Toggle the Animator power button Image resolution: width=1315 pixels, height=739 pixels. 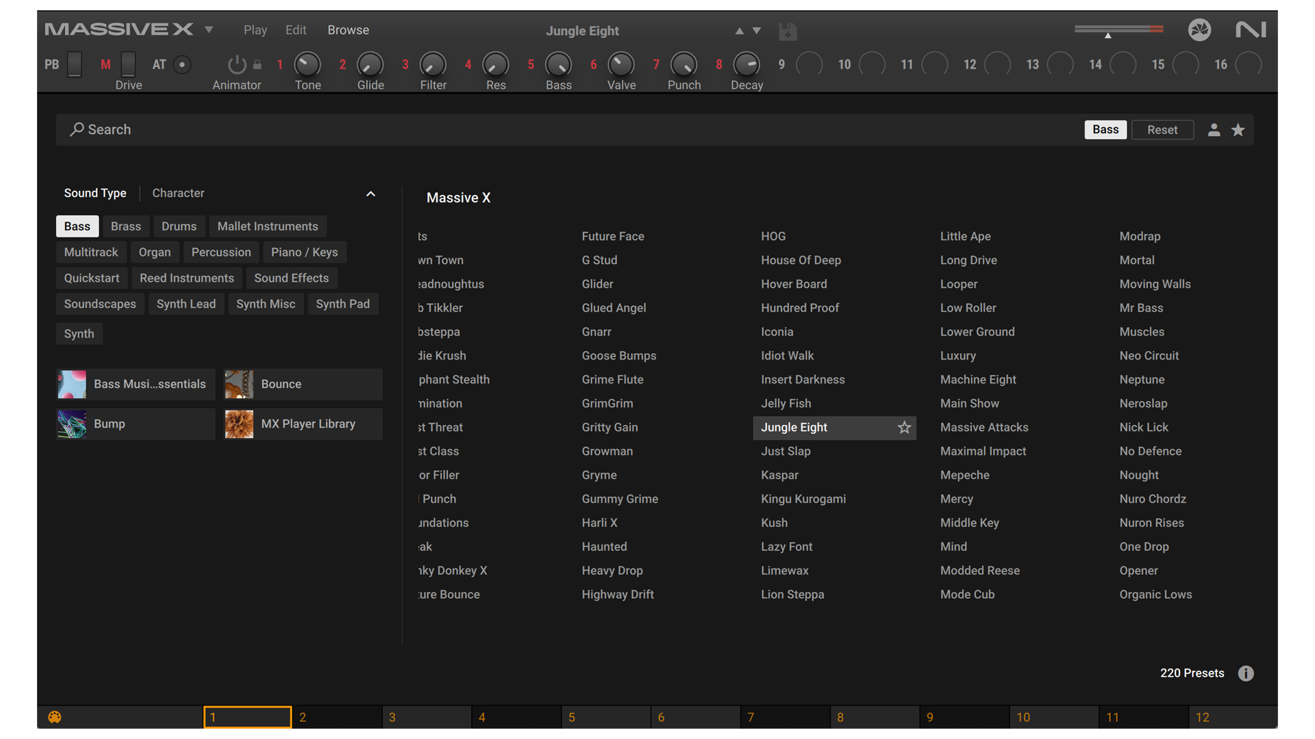point(237,64)
